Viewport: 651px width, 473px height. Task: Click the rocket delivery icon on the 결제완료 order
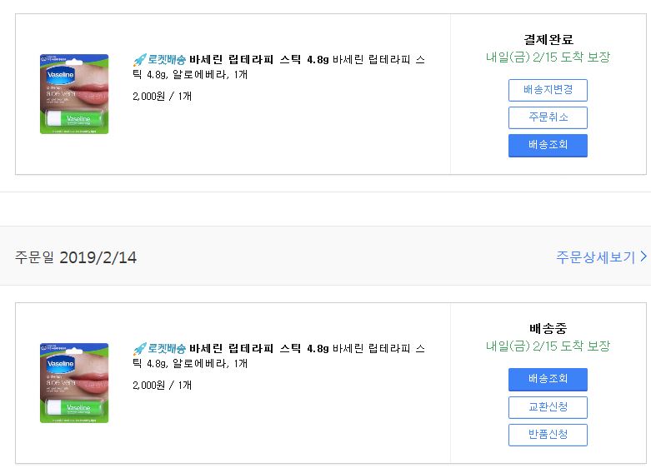click(x=139, y=60)
